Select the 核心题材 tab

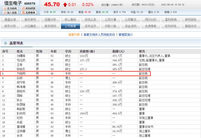point(70,20)
